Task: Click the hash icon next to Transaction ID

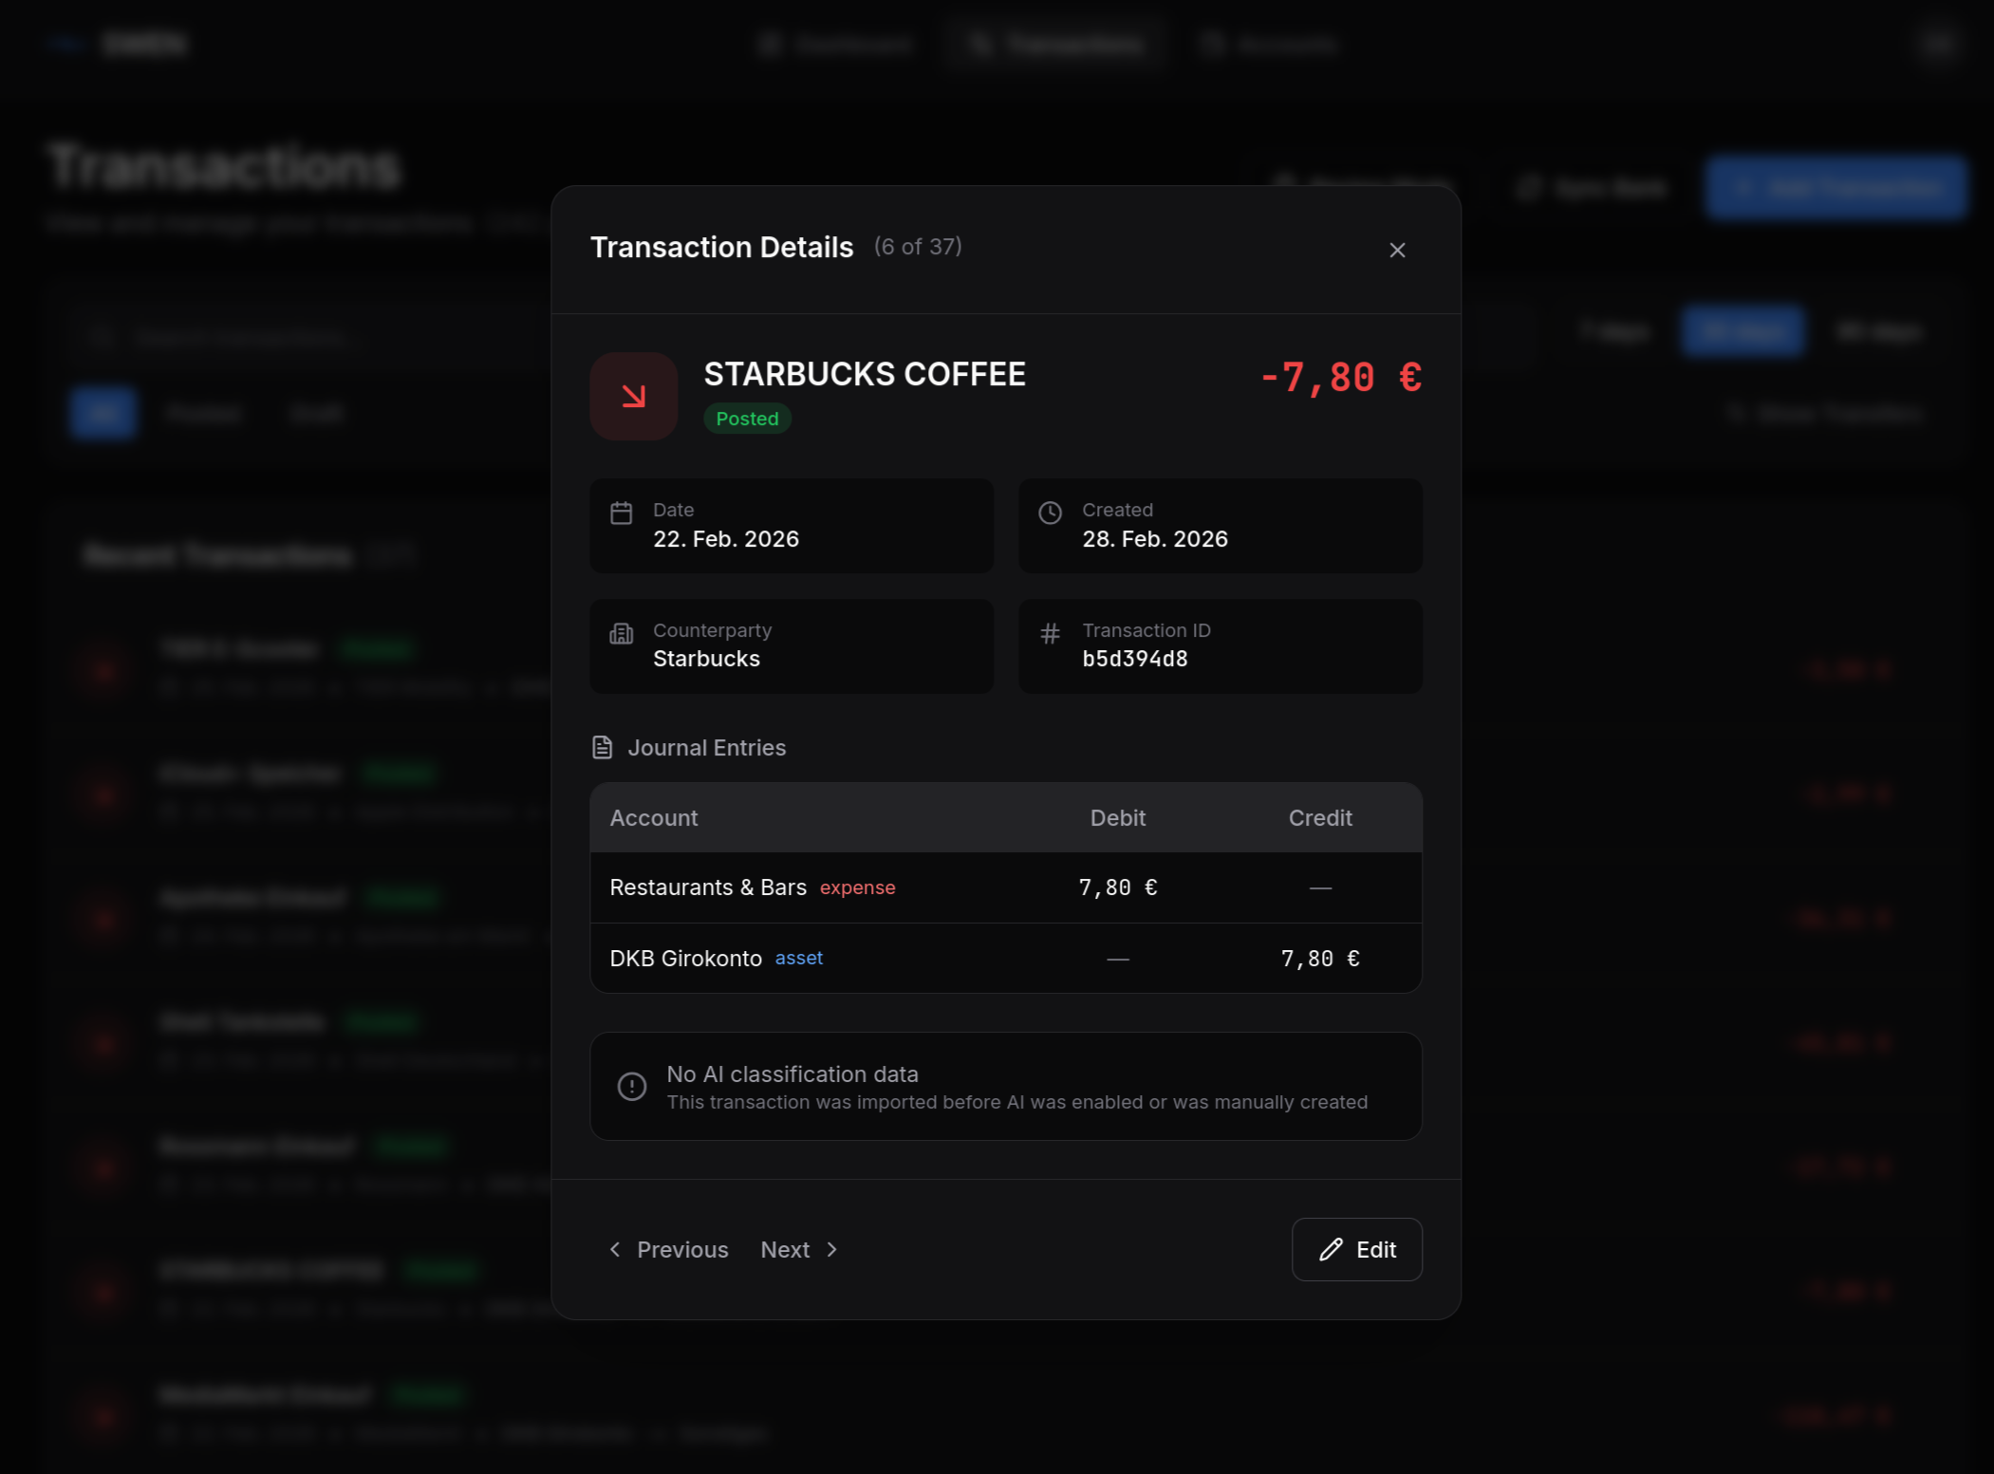Action: click(x=1051, y=632)
